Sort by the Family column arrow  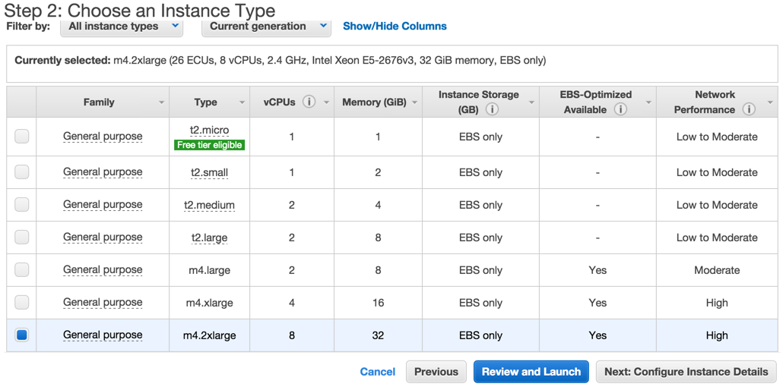pyautogui.click(x=161, y=102)
